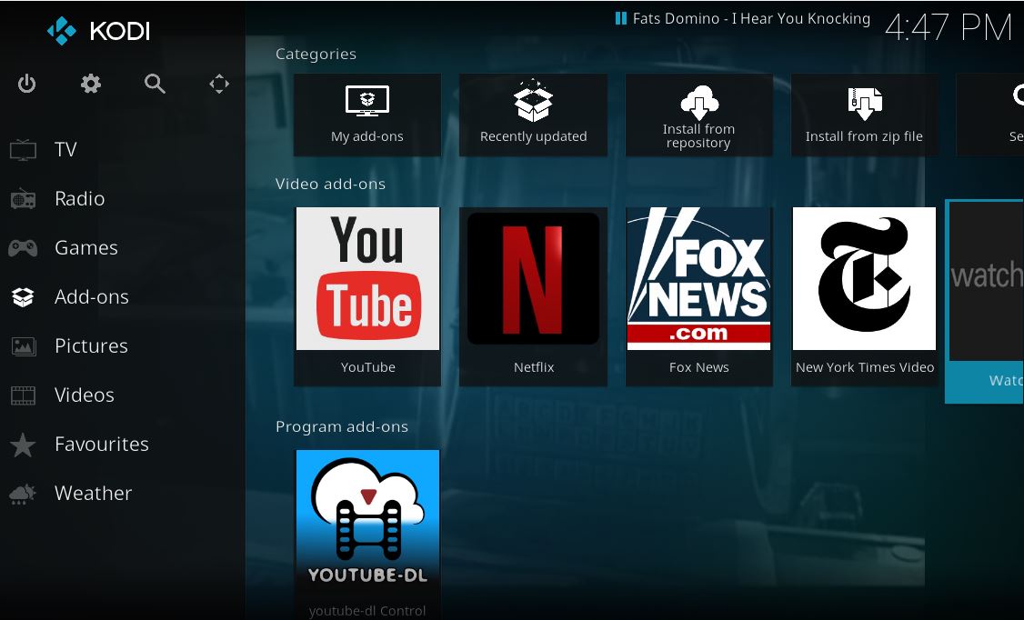Click the Video add-ons heading
This screenshot has width=1024, height=620.
(x=330, y=184)
